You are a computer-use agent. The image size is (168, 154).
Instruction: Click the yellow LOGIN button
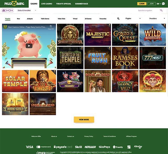point(142,4)
